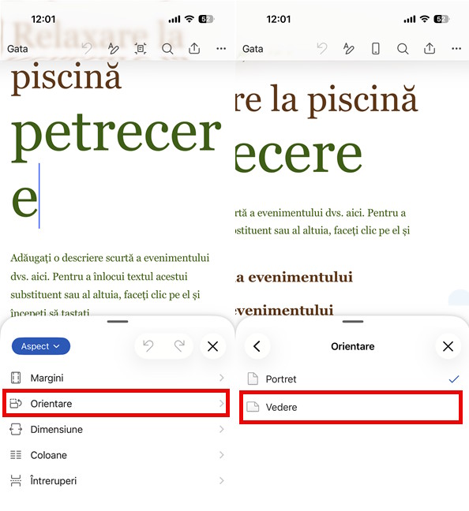Tap the redo button in Aspect panel

tap(179, 346)
